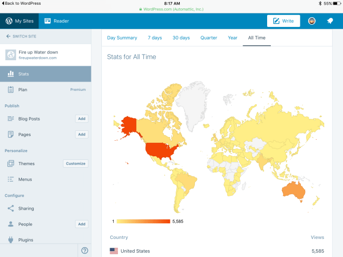Switch to the Year tab
This screenshot has height=257, width=343.
(232, 38)
